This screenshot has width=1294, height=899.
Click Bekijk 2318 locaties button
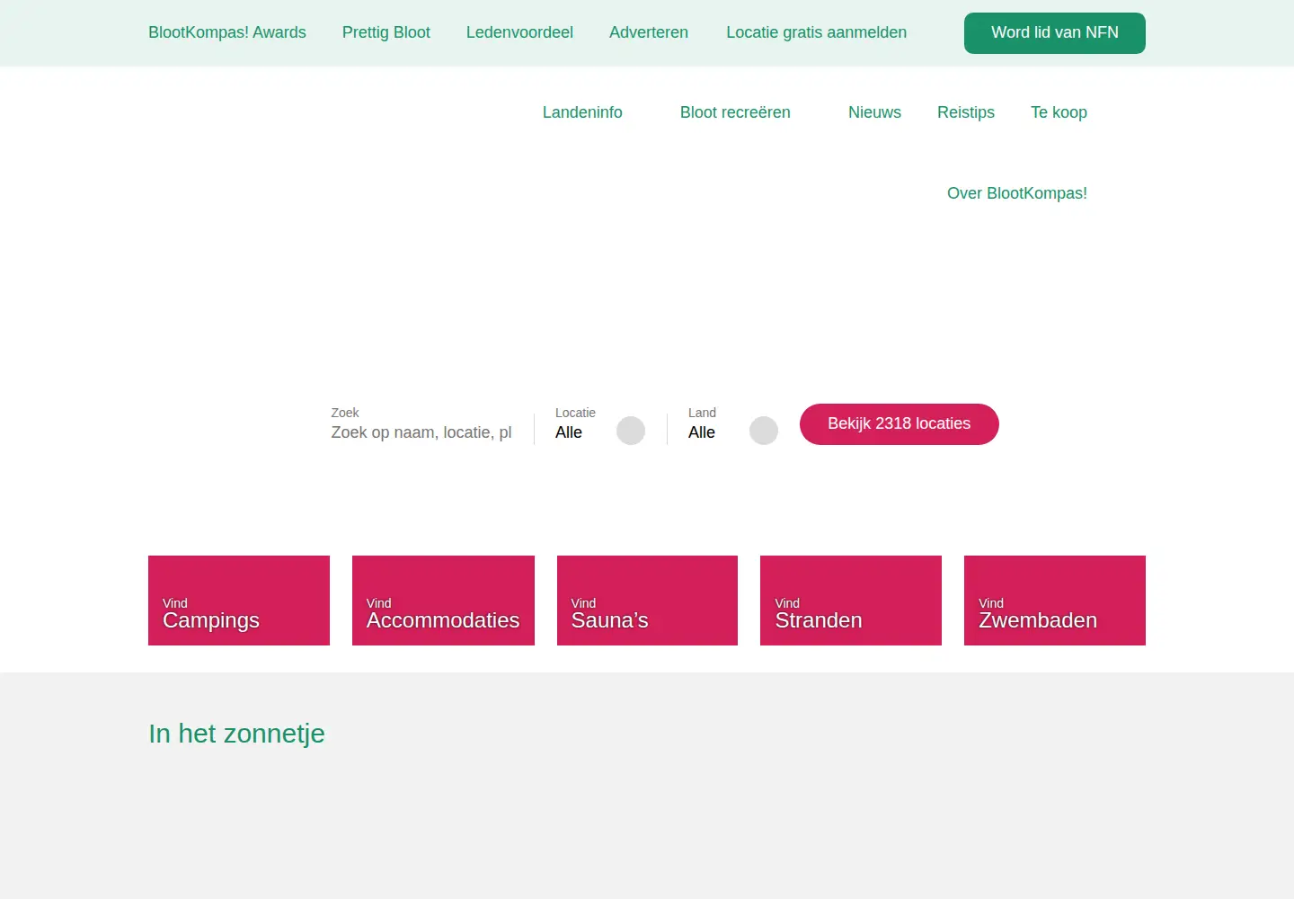pos(900,424)
